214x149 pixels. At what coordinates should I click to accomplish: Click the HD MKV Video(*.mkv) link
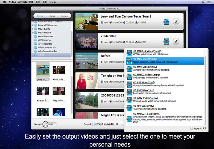pos(145,67)
